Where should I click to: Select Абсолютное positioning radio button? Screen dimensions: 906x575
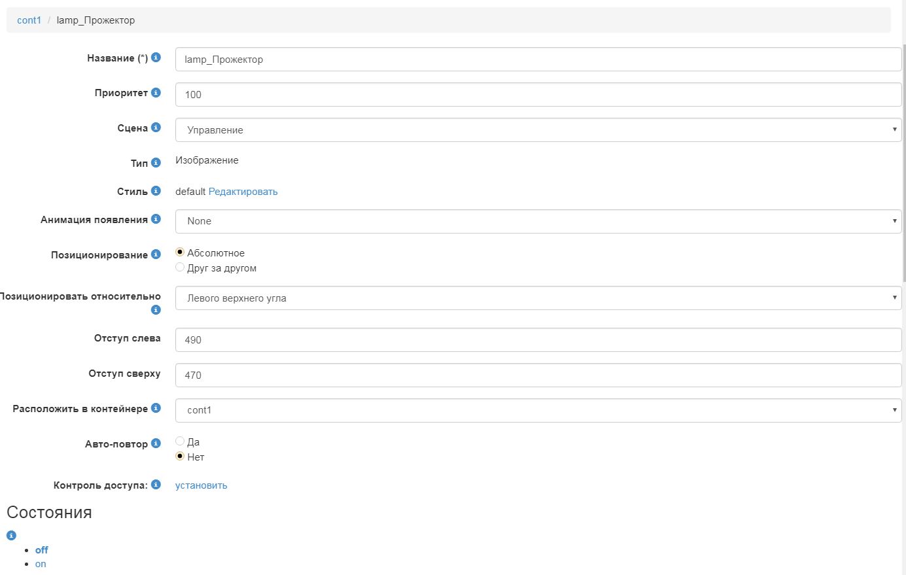pos(180,253)
